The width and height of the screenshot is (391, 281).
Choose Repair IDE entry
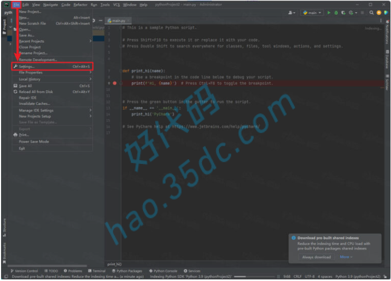52,98
